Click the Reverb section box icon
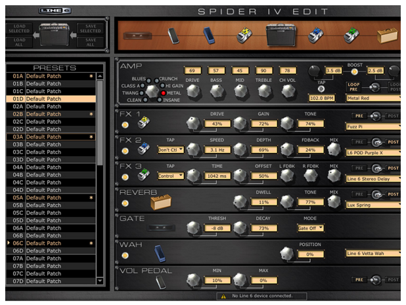 [161, 203]
